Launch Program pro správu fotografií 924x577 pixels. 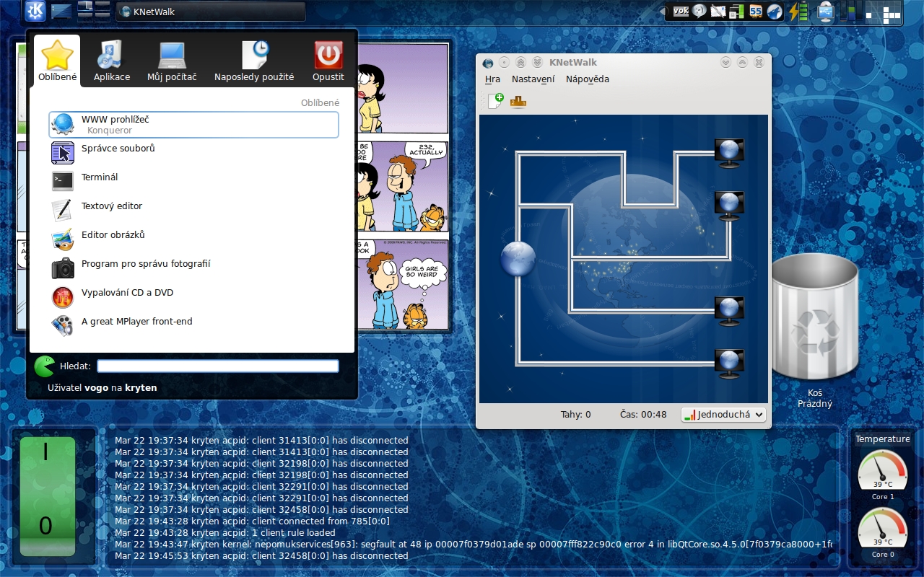(193, 268)
